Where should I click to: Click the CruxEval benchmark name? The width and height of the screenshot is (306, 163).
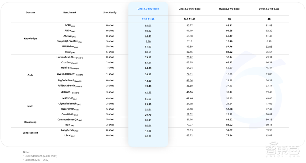click(70, 62)
